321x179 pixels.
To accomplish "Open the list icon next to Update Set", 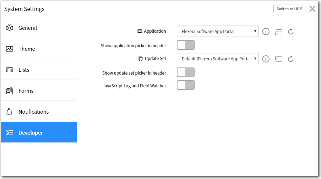I will tap(278, 59).
